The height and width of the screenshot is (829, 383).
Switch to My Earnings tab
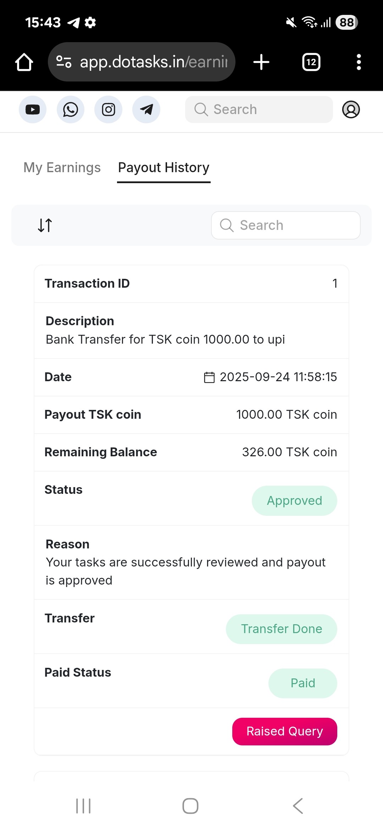(62, 168)
